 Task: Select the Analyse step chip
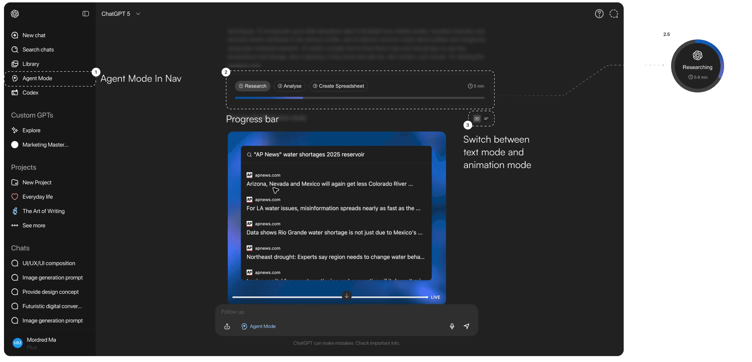click(290, 86)
